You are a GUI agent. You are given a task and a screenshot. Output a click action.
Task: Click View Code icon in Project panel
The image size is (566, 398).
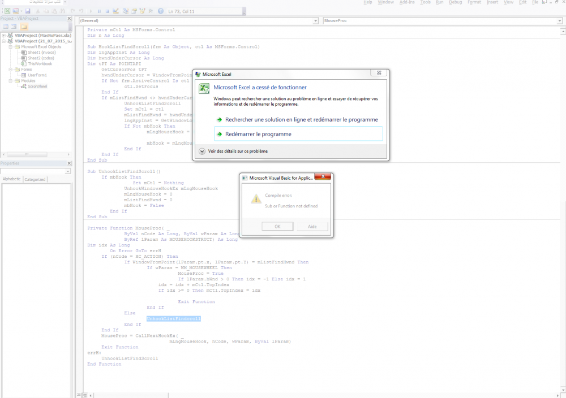(6, 27)
